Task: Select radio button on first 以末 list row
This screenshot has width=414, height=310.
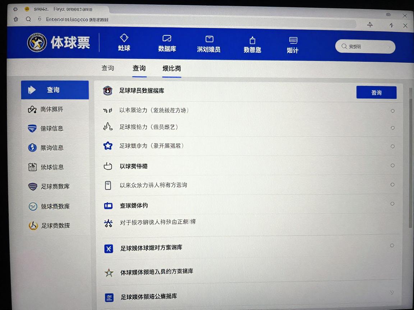Action: [x=392, y=111]
